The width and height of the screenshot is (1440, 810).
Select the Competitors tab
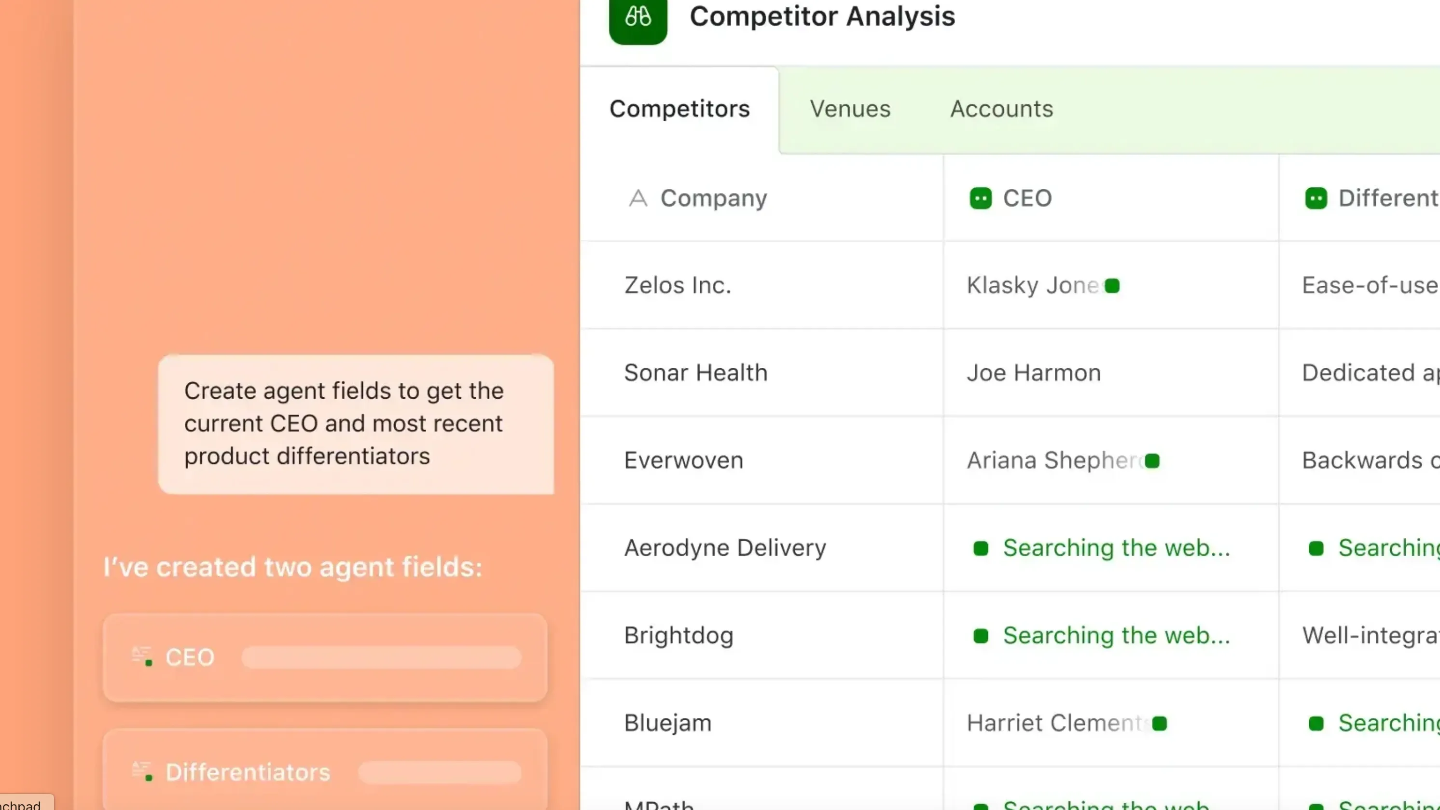point(679,109)
